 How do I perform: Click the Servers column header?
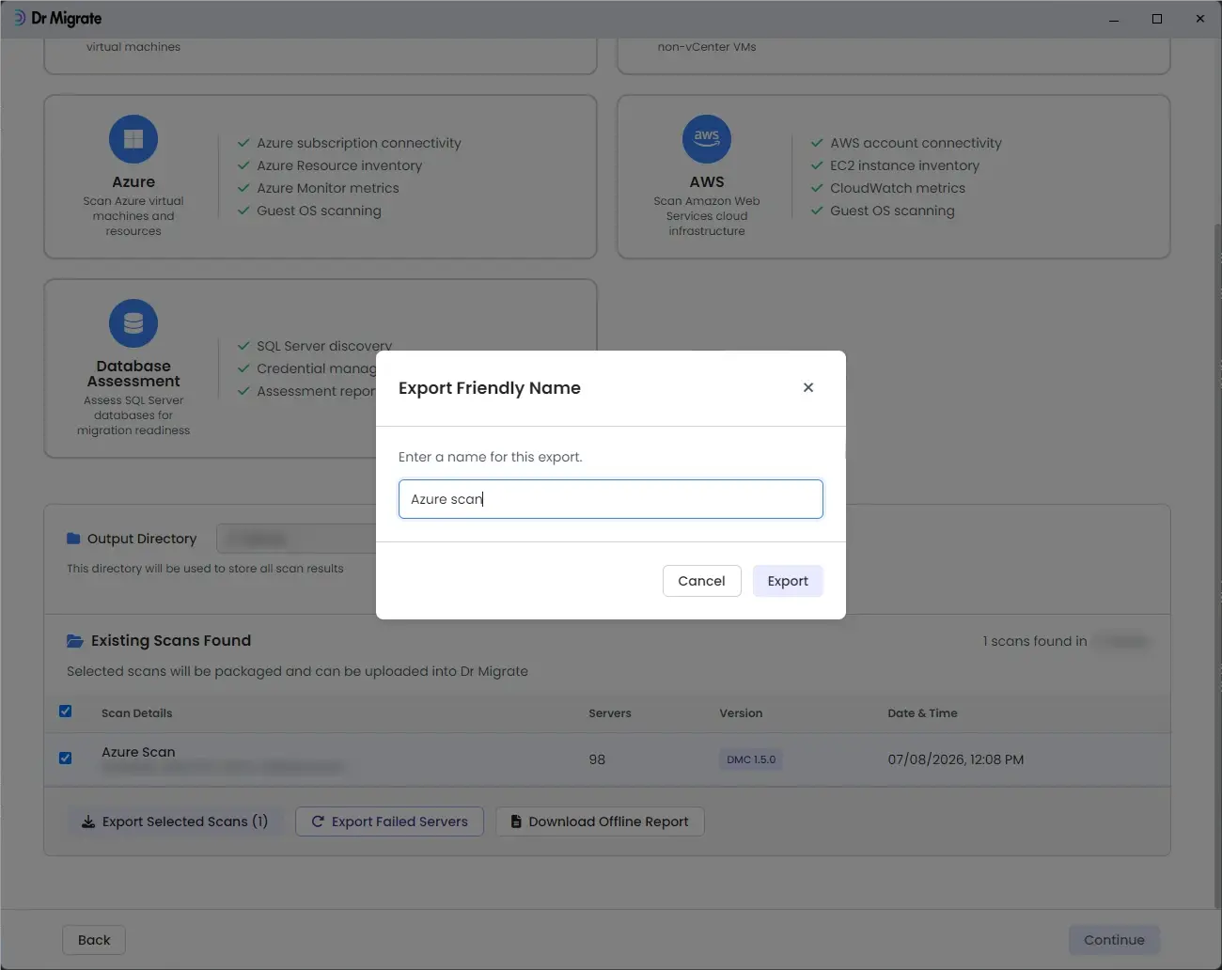[610, 713]
